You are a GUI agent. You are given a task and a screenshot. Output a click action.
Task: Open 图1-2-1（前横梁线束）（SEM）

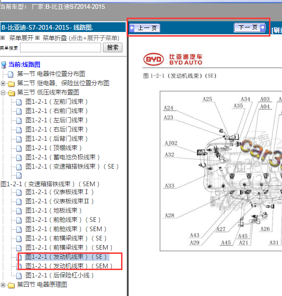coord(69,248)
